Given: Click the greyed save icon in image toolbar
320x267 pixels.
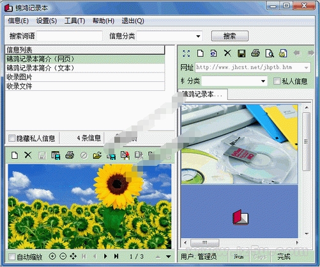Looking at the screenshot, I should click(42, 156).
